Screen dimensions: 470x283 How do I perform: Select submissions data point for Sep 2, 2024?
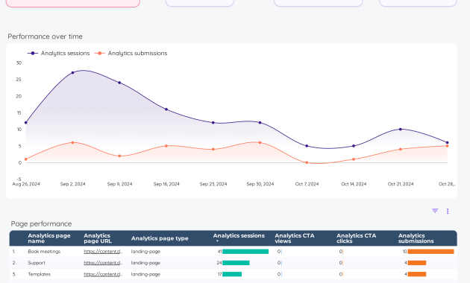72,143
